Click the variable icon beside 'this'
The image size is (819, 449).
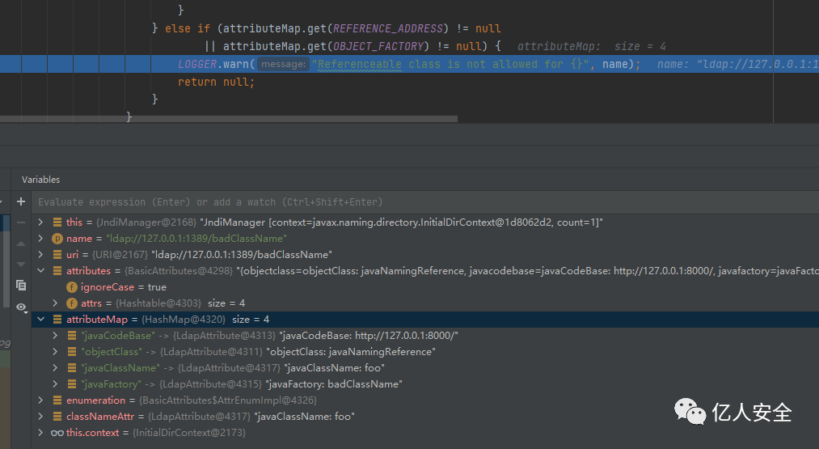pyautogui.click(x=57, y=222)
